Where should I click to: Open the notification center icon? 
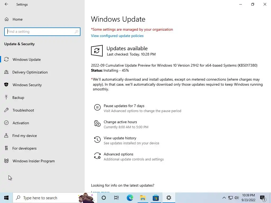point(263,198)
